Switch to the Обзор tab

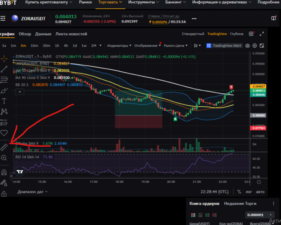click(25, 34)
